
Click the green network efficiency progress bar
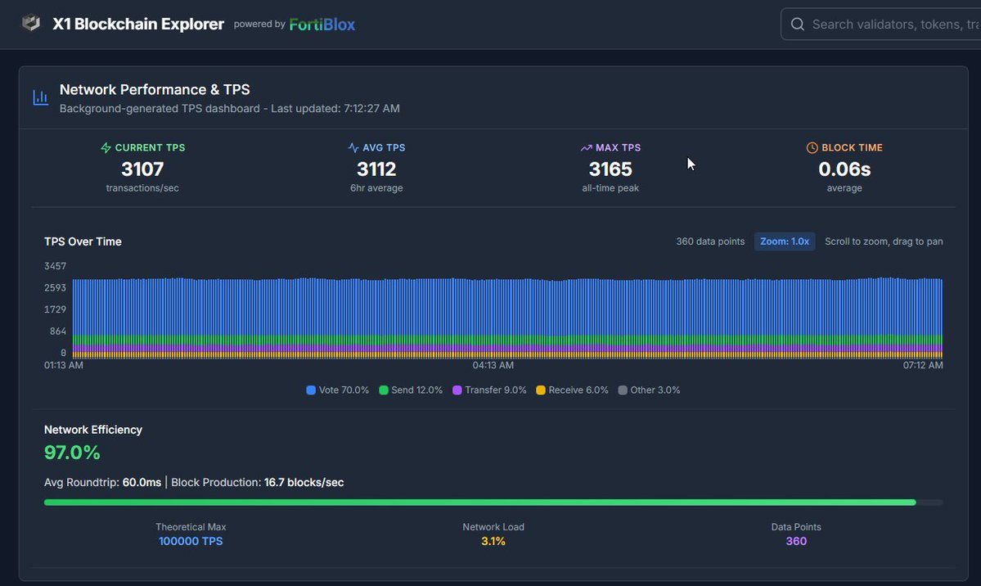pyautogui.click(x=480, y=502)
